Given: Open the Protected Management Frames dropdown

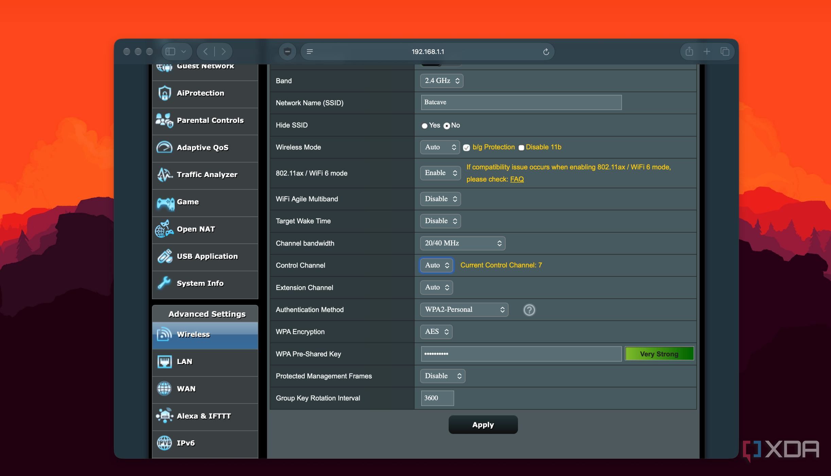Looking at the screenshot, I should (x=443, y=376).
